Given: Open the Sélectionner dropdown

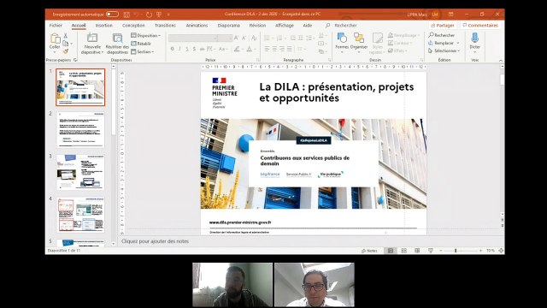Looking at the screenshot, I should click(x=444, y=51).
